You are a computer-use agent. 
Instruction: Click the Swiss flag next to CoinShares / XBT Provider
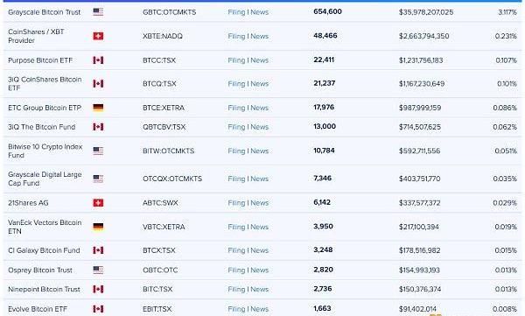(98, 36)
